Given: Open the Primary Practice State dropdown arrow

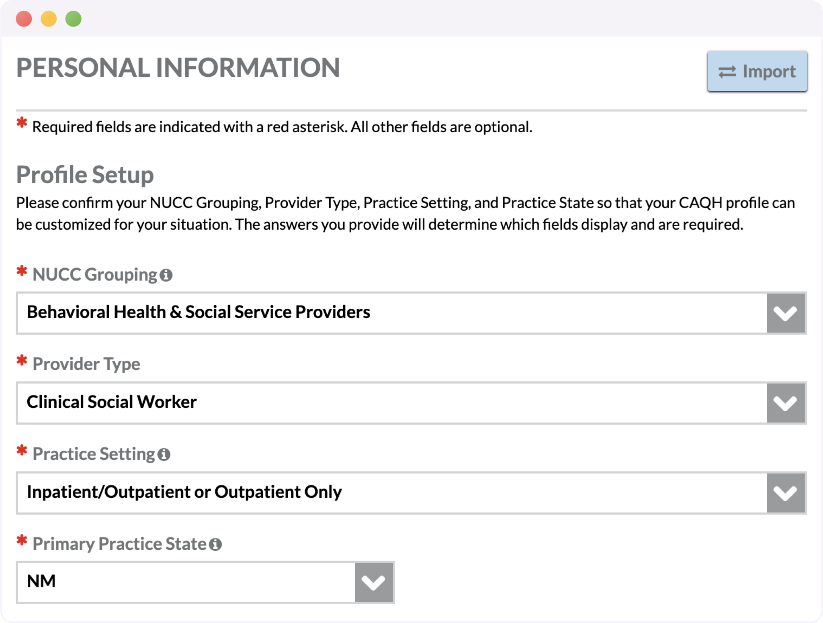Looking at the screenshot, I should click(x=374, y=582).
